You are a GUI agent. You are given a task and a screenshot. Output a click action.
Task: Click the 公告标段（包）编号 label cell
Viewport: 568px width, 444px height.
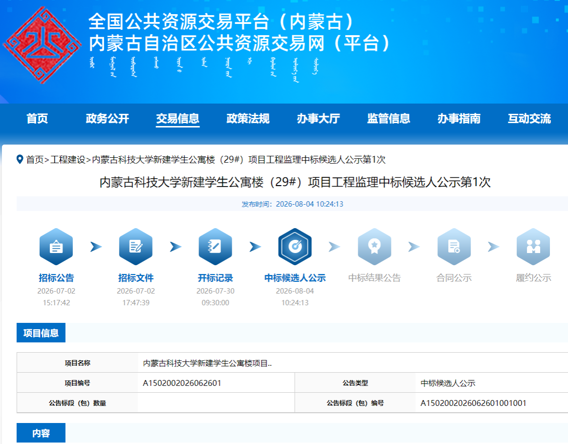355,403
